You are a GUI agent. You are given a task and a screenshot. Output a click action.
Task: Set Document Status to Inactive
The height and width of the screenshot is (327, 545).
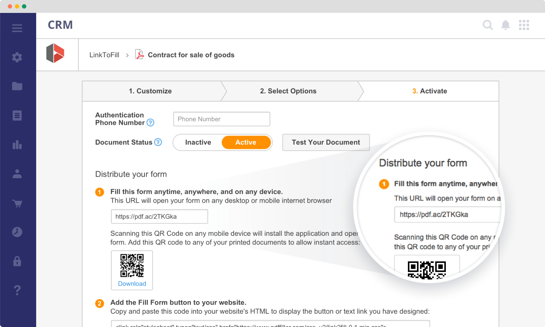coord(198,142)
